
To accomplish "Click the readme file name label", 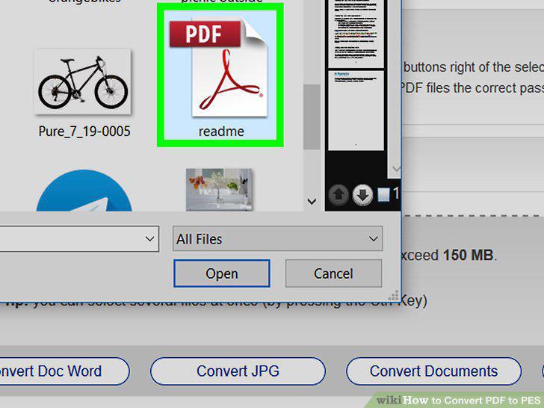I will [221, 132].
